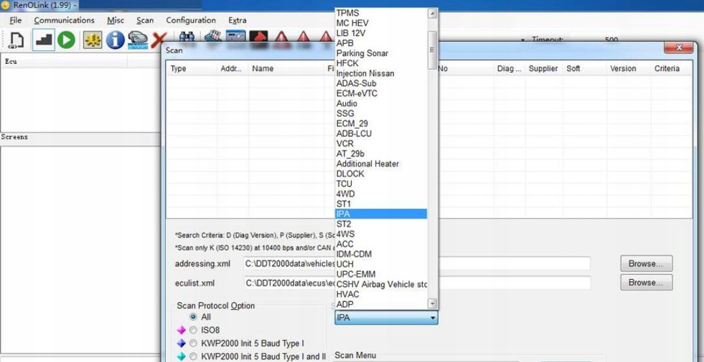Select TPMS from the dropdown list
The width and height of the screenshot is (704, 362).
pyautogui.click(x=381, y=13)
